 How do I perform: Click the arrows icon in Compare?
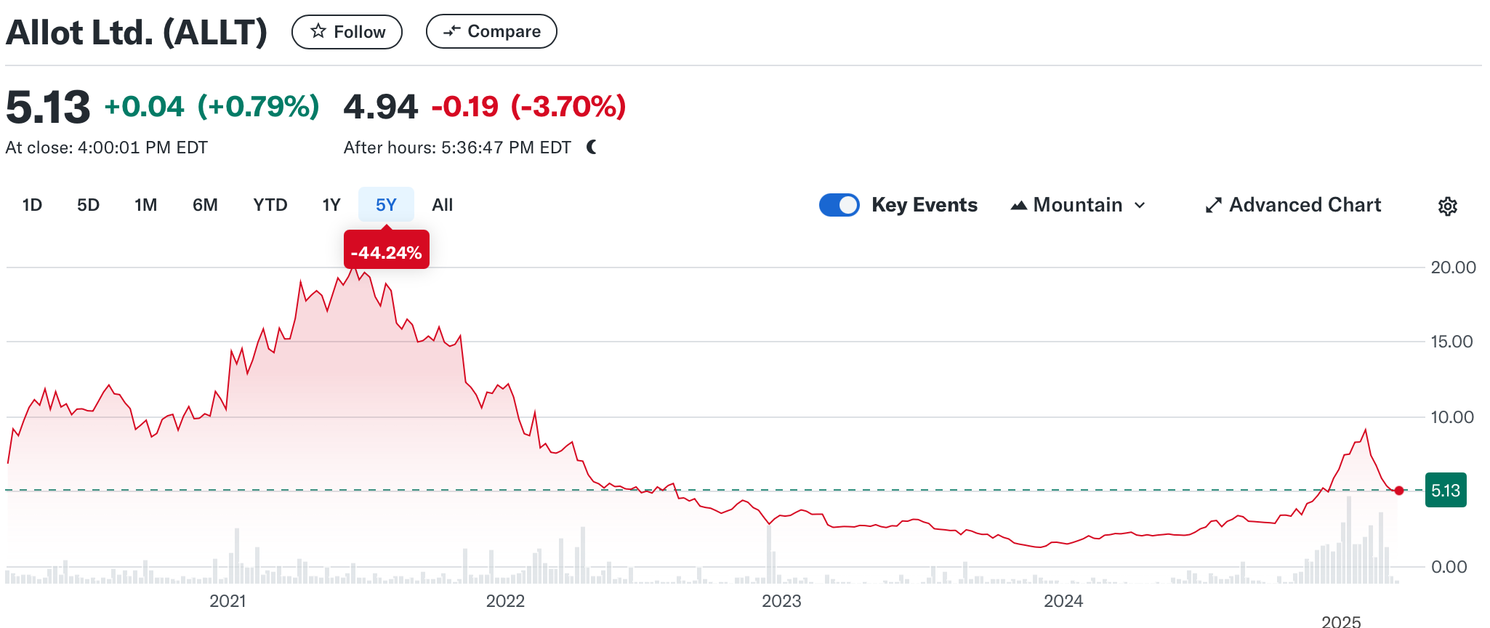click(x=452, y=31)
